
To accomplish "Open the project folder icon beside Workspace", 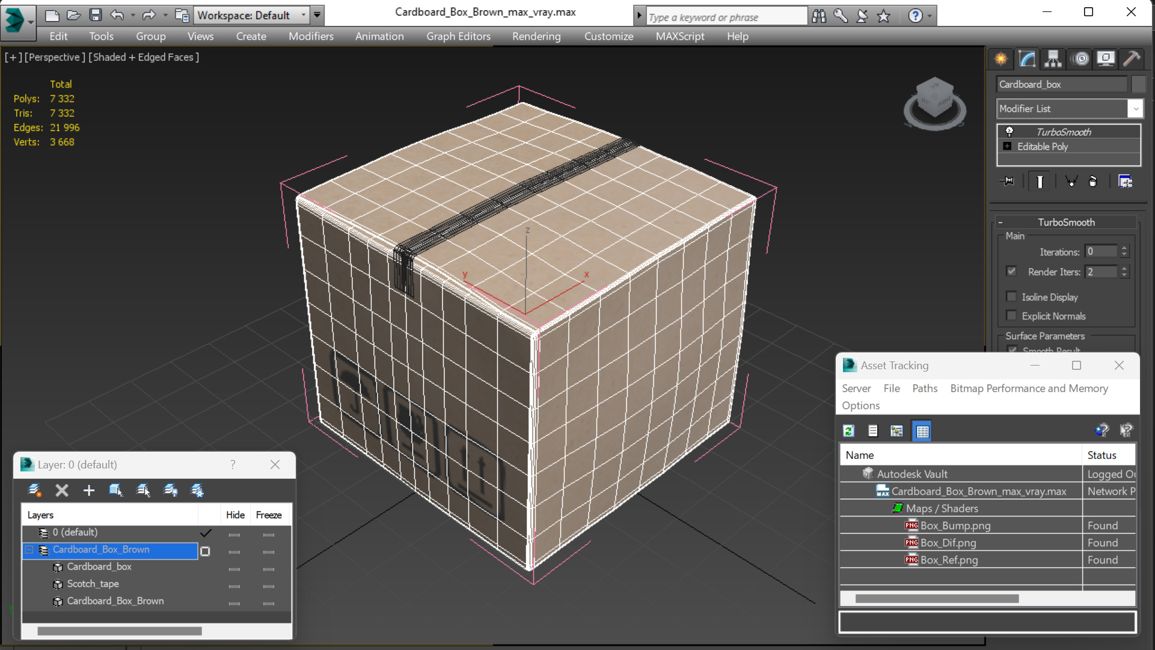I will [182, 16].
